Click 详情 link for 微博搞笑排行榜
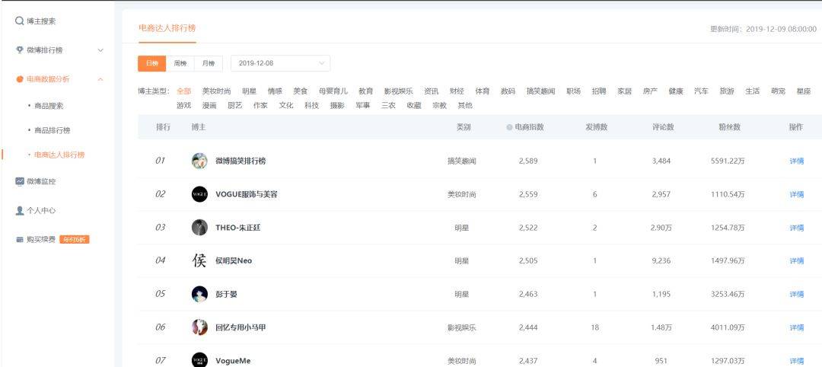 (796, 161)
